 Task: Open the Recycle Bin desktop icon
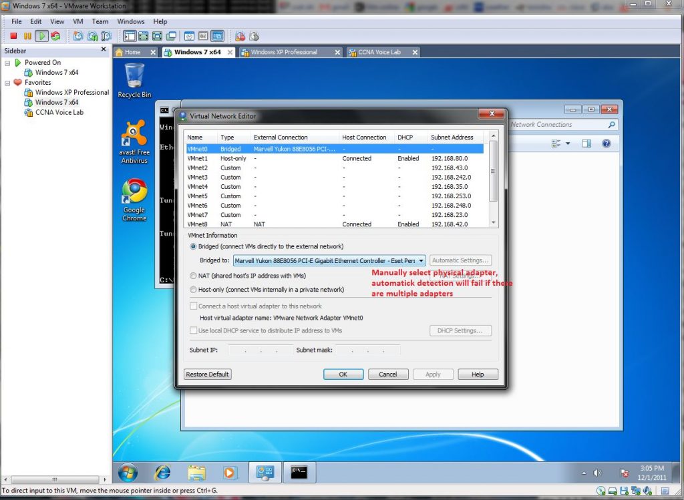tap(134, 81)
